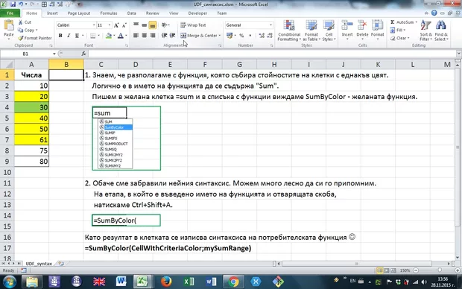
Task: Click the formula bar input
Action: [x=272, y=54]
